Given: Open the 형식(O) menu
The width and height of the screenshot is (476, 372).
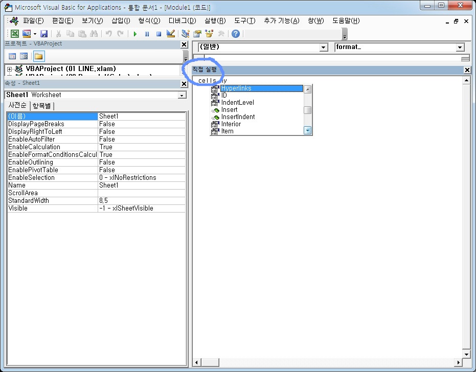Looking at the screenshot, I should (x=149, y=20).
